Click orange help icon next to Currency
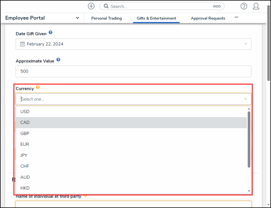This screenshot has height=208, width=271. [x=38, y=87]
